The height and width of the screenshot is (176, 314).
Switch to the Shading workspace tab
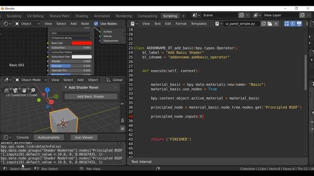(x=82, y=16)
